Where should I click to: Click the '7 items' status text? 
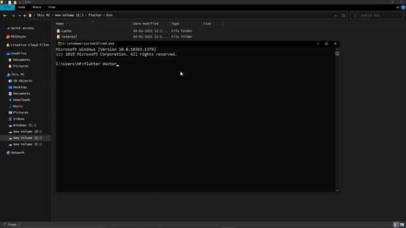click(10, 225)
